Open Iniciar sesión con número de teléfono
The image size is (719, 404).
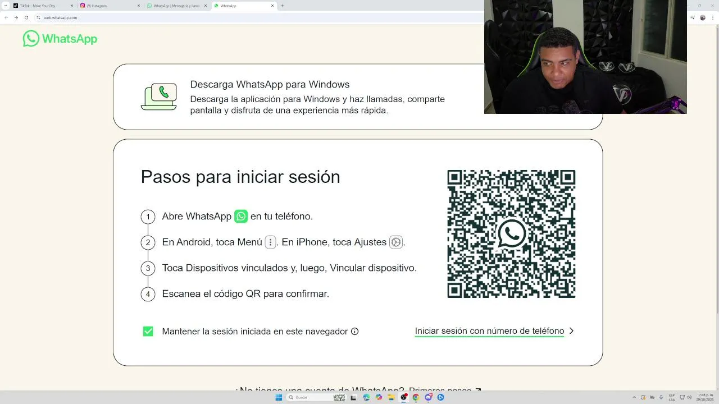pyautogui.click(x=489, y=331)
